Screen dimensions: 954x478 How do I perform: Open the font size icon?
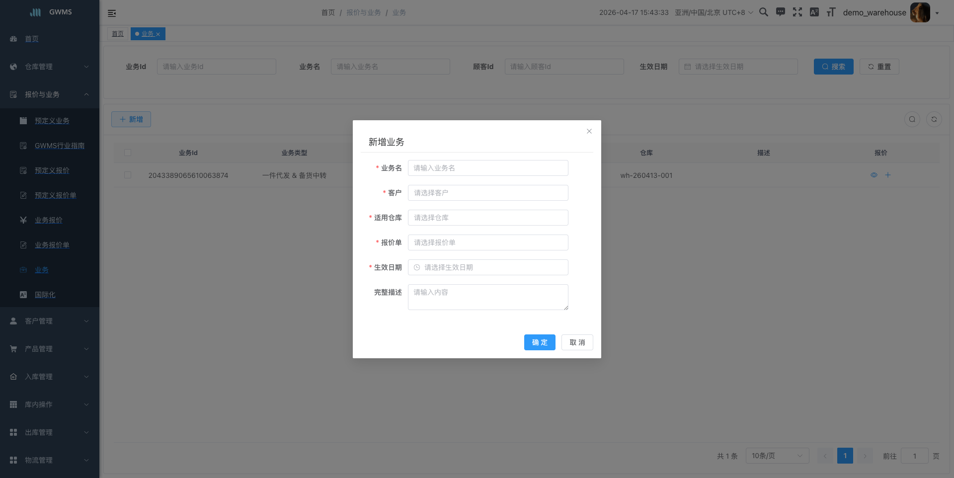pos(831,12)
